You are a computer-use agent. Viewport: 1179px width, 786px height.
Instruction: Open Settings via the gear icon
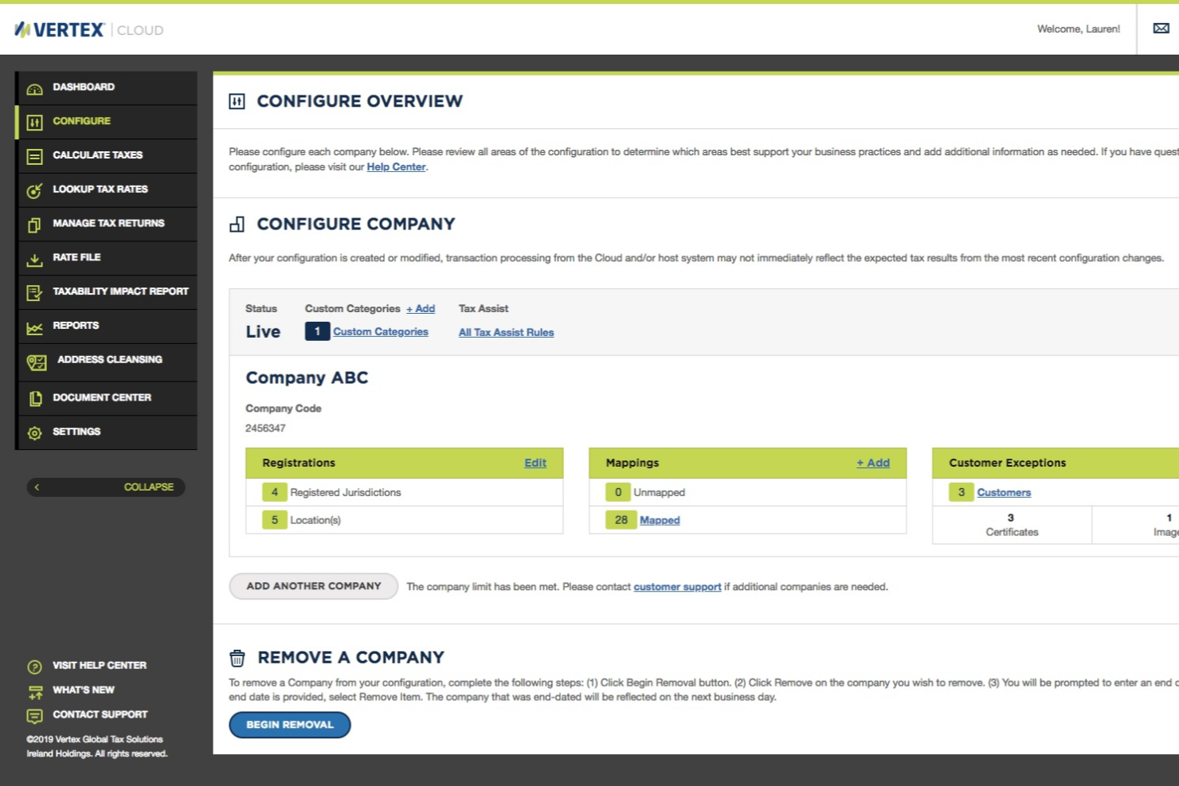[34, 432]
